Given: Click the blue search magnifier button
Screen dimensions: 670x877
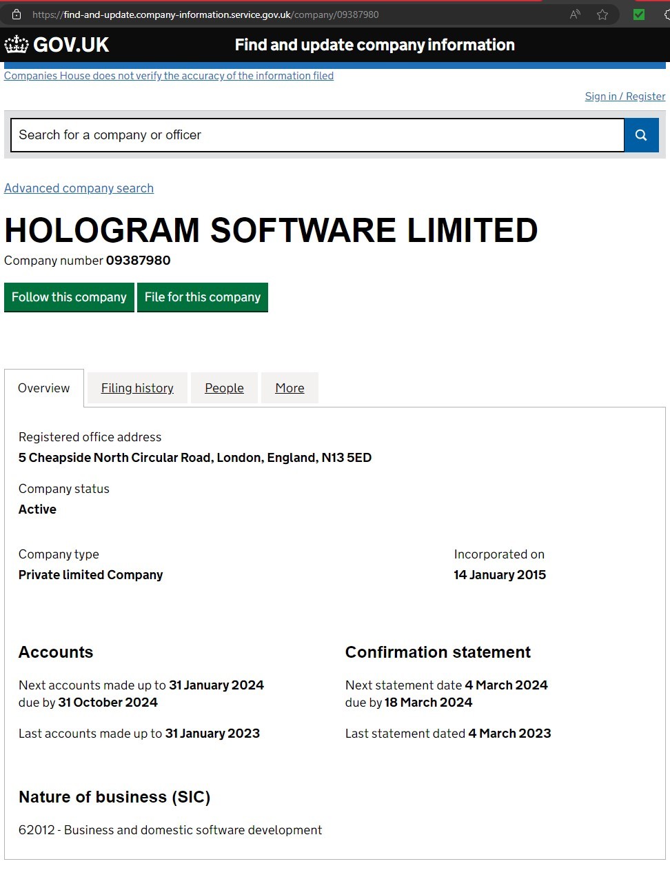Looking at the screenshot, I should coord(641,135).
